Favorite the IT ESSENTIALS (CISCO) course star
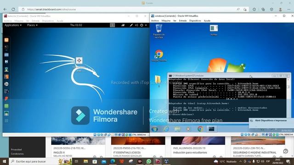294x165 pixels. point(161,157)
